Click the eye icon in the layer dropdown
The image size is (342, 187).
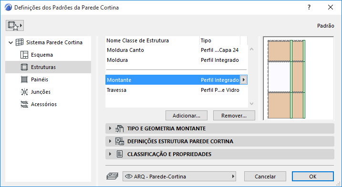pyautogui.click(x=129, y=177)
